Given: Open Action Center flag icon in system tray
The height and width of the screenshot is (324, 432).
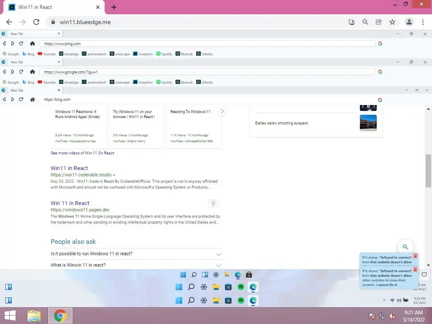Looking at the screenshot, I should click(372, 316).
